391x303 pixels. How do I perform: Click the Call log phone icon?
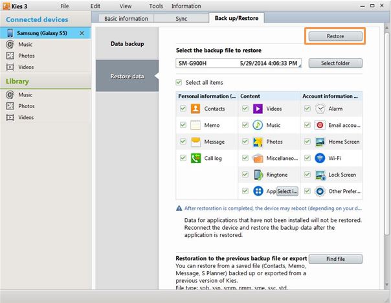coord(195,158)
